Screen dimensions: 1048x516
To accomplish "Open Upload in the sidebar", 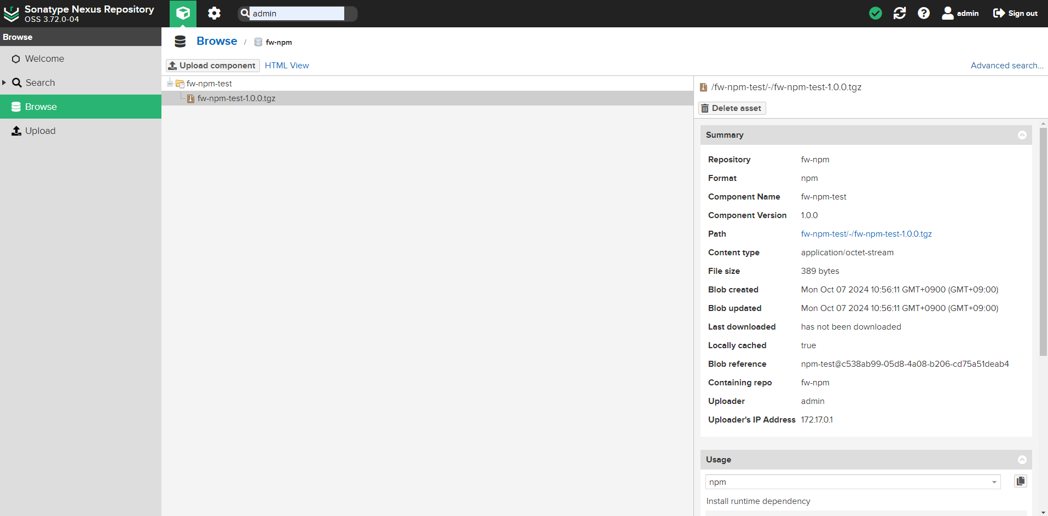I will 80,131.
